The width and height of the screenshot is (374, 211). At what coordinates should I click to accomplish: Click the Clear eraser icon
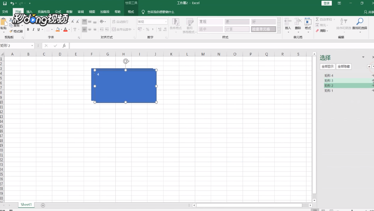pyautogui.click(x=317, y=30)
